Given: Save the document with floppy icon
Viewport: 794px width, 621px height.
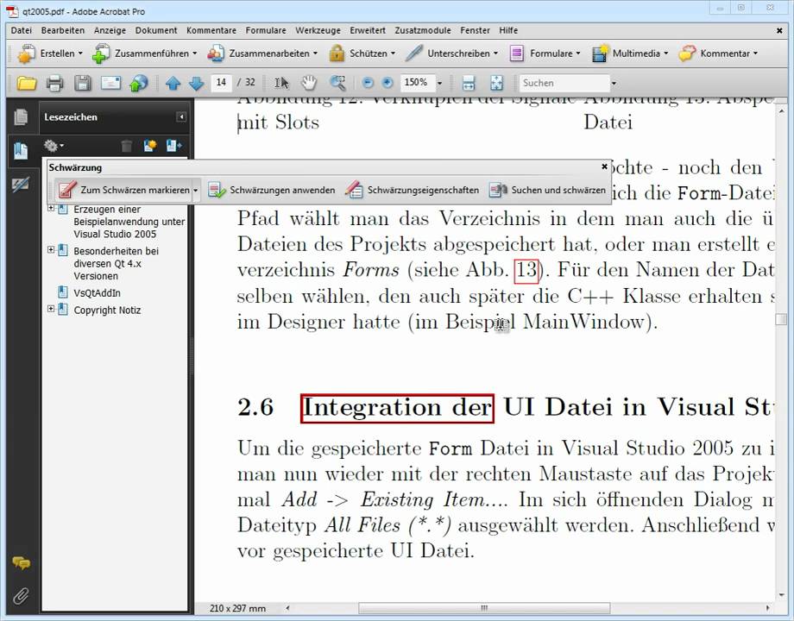Looking at the screenshot, I should [x=83, y=83].
